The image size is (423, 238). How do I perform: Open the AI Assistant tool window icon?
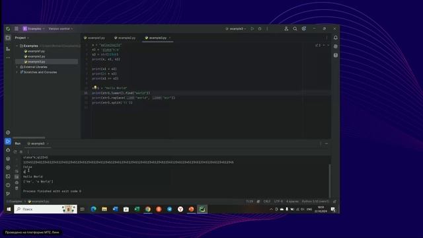click(x=336, y=46)
